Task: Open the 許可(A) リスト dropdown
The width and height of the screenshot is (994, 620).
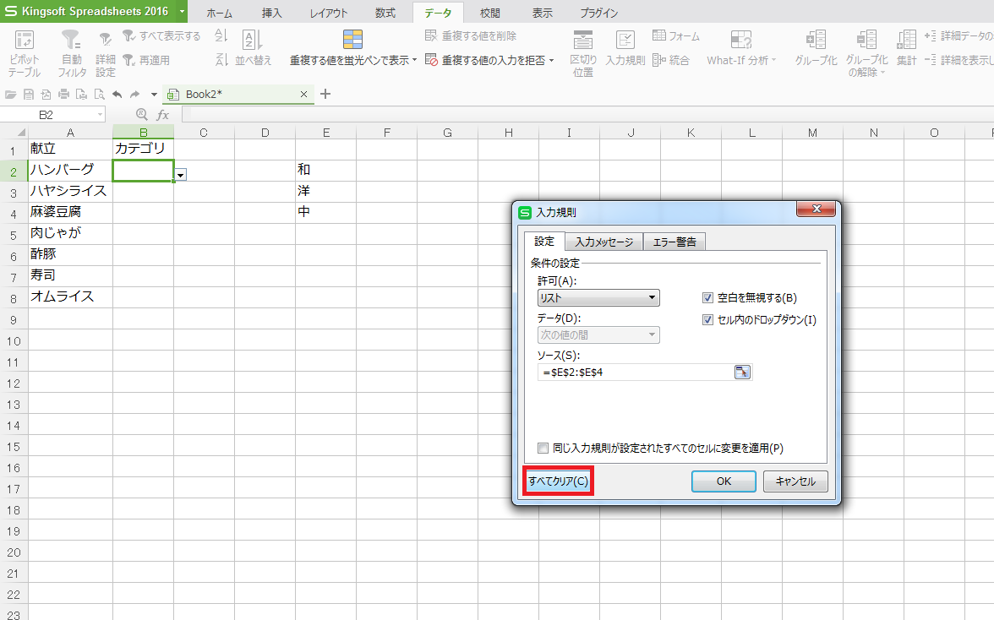Action: 598,297
